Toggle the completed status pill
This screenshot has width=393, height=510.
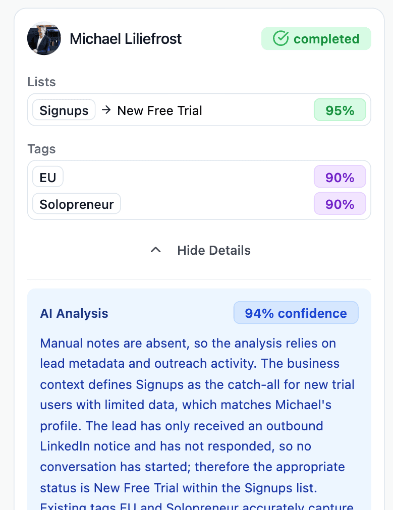[316, 38]
